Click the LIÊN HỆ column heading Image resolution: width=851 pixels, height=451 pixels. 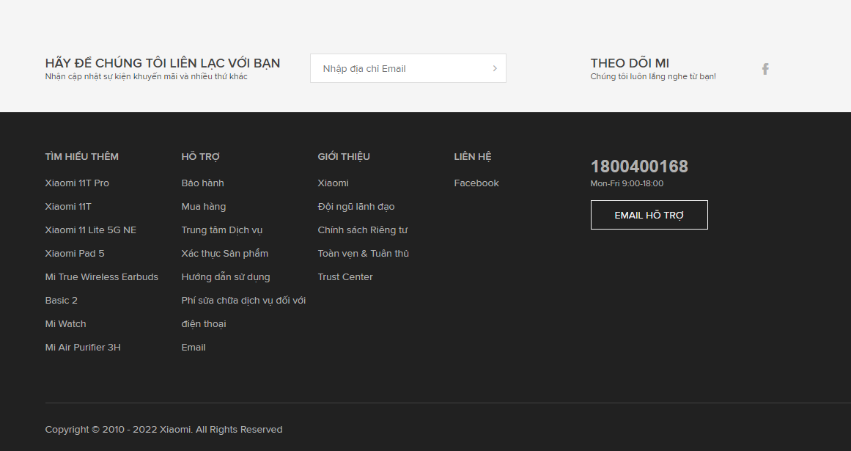tap(472, 156)
